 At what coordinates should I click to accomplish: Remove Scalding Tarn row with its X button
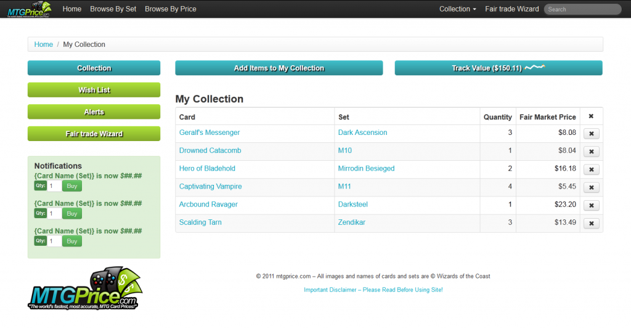pyautogui.click(x=591, y=223)
